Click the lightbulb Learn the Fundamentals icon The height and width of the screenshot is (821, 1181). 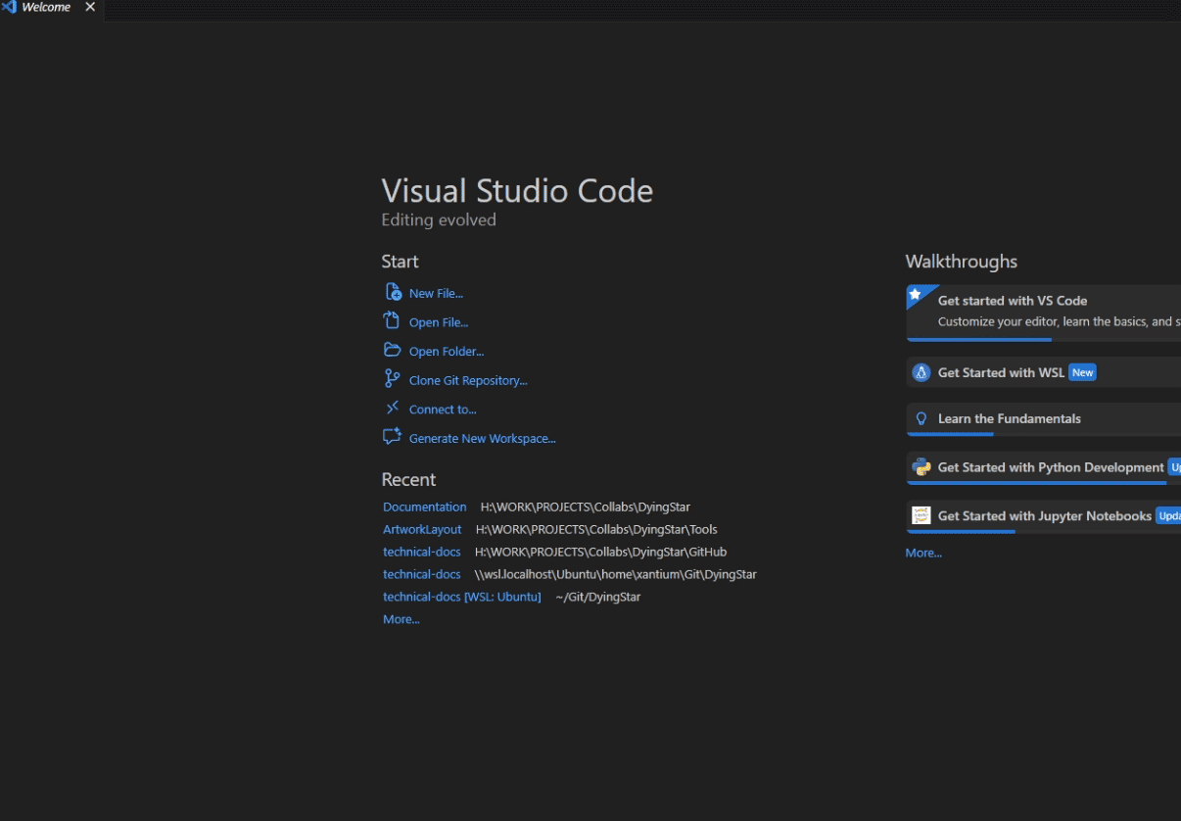tap(921, 418)
